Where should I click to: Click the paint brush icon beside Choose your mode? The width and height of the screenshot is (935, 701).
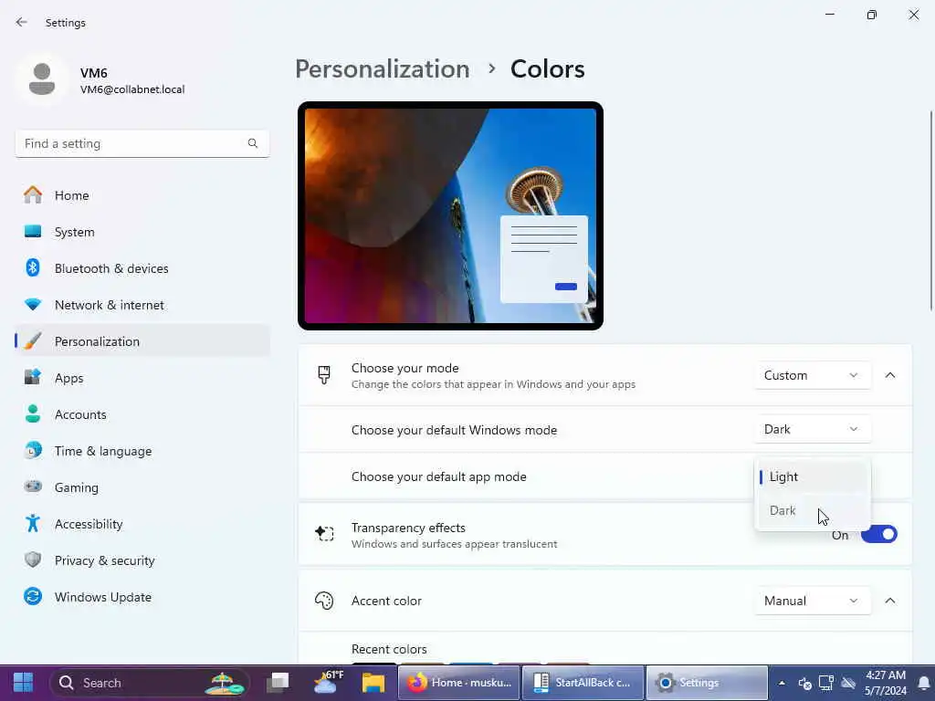click(x=324, y=375)
